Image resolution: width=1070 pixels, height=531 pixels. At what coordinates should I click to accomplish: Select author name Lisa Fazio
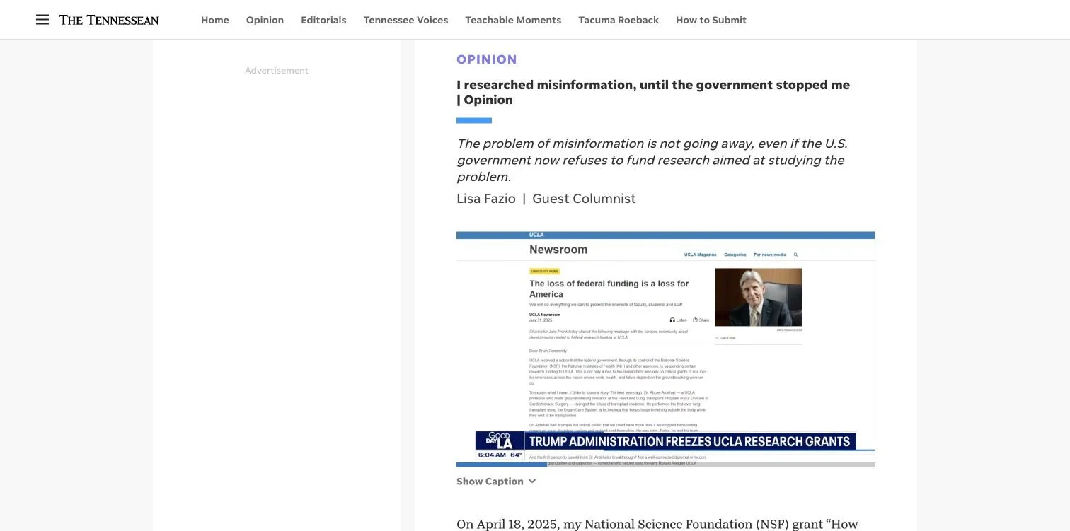coord(486,199)
